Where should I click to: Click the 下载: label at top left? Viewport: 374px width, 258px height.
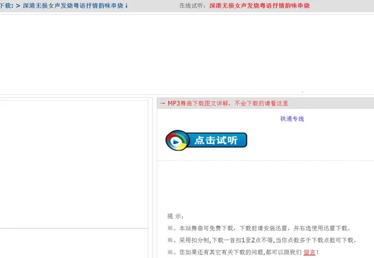tap(6, 6)
